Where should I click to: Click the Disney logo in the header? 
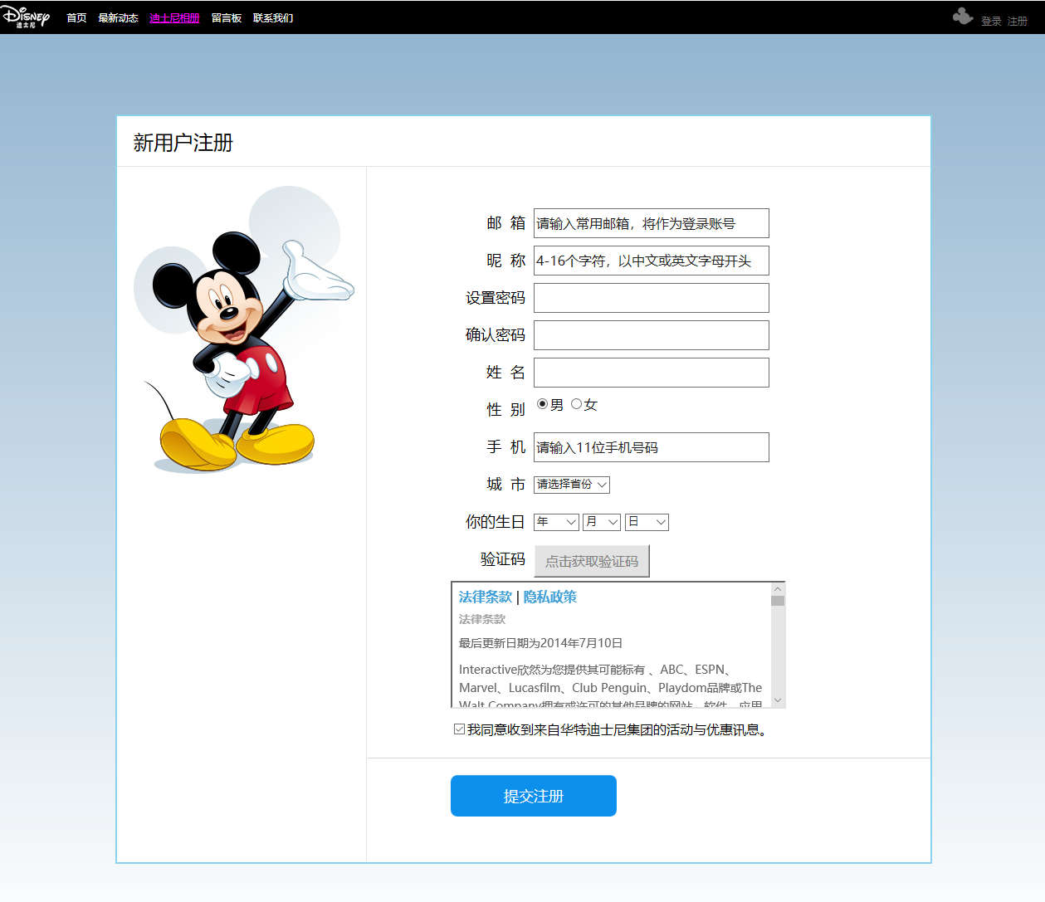click(26, 17)
